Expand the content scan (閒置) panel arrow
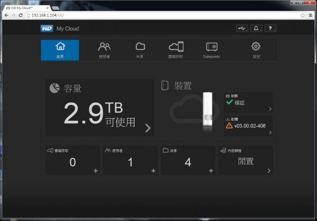The width and height of the screenshot is (317, 221). pos(269,171)
